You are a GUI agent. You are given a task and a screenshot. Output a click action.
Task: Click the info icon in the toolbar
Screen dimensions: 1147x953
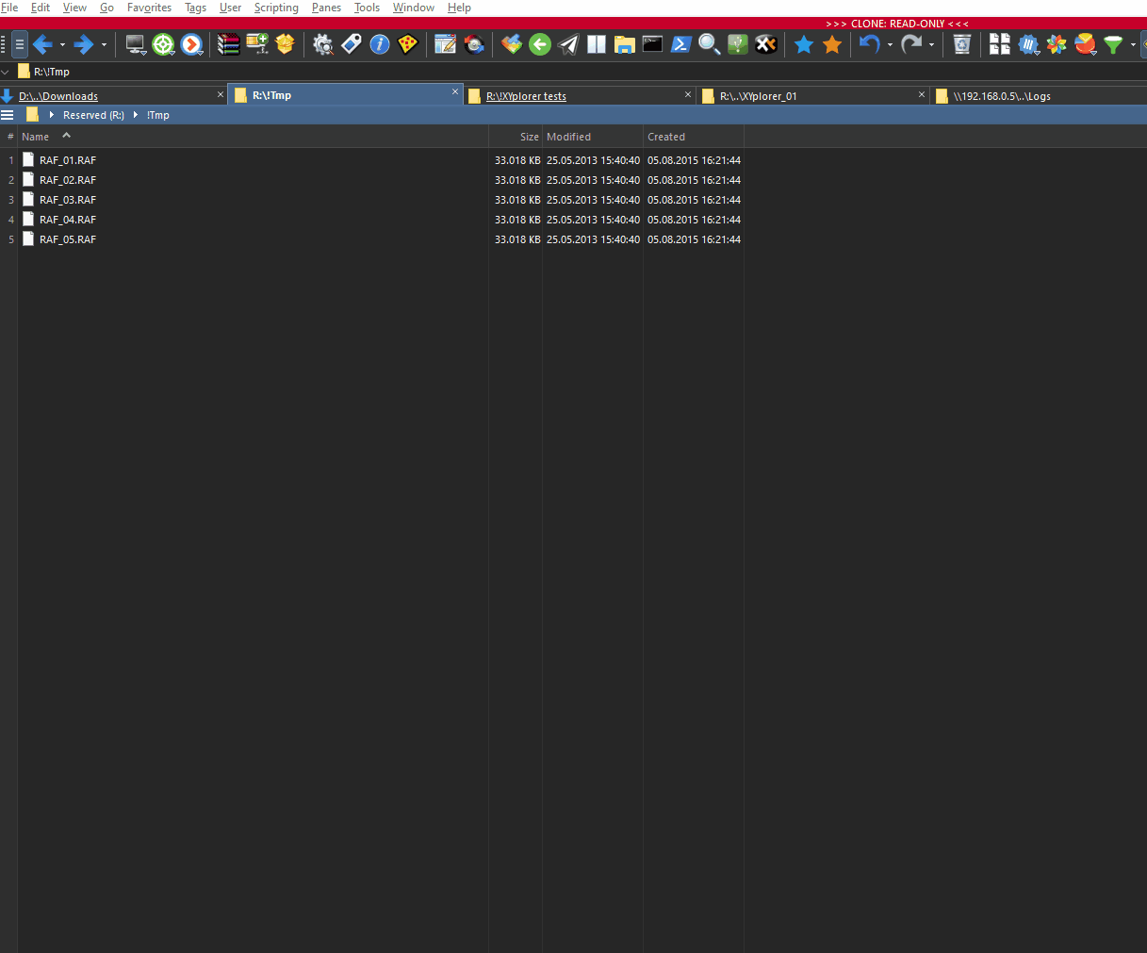379,44
